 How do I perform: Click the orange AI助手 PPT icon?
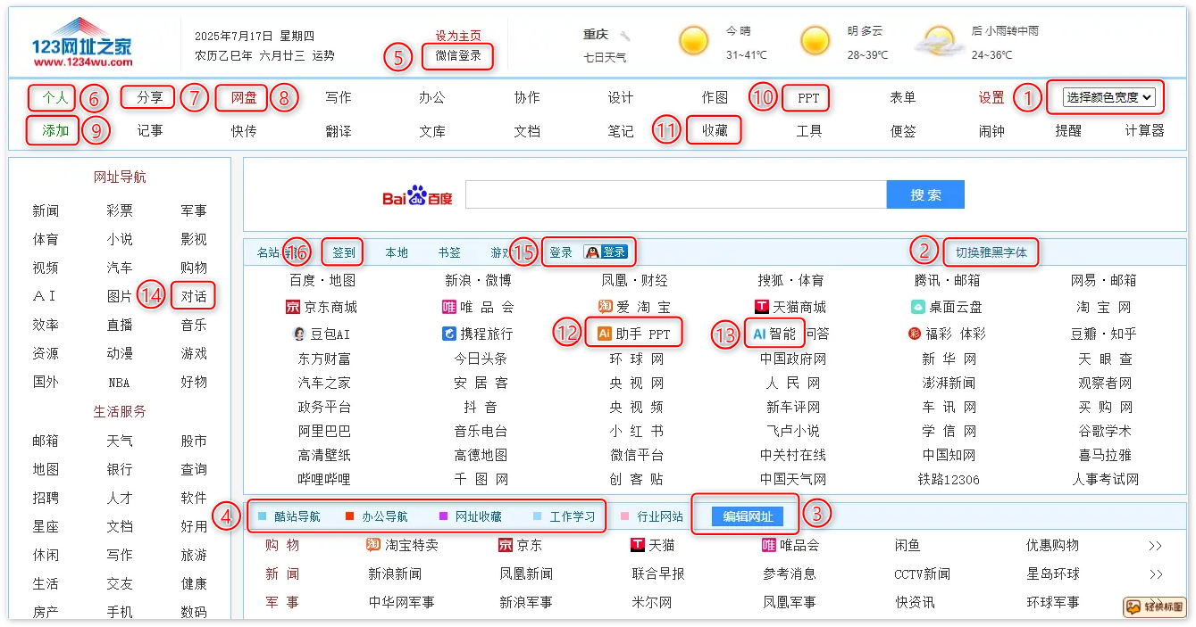(605, 334)
